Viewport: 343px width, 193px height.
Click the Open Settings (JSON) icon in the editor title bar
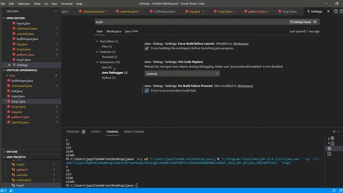(x=335, y=11)
